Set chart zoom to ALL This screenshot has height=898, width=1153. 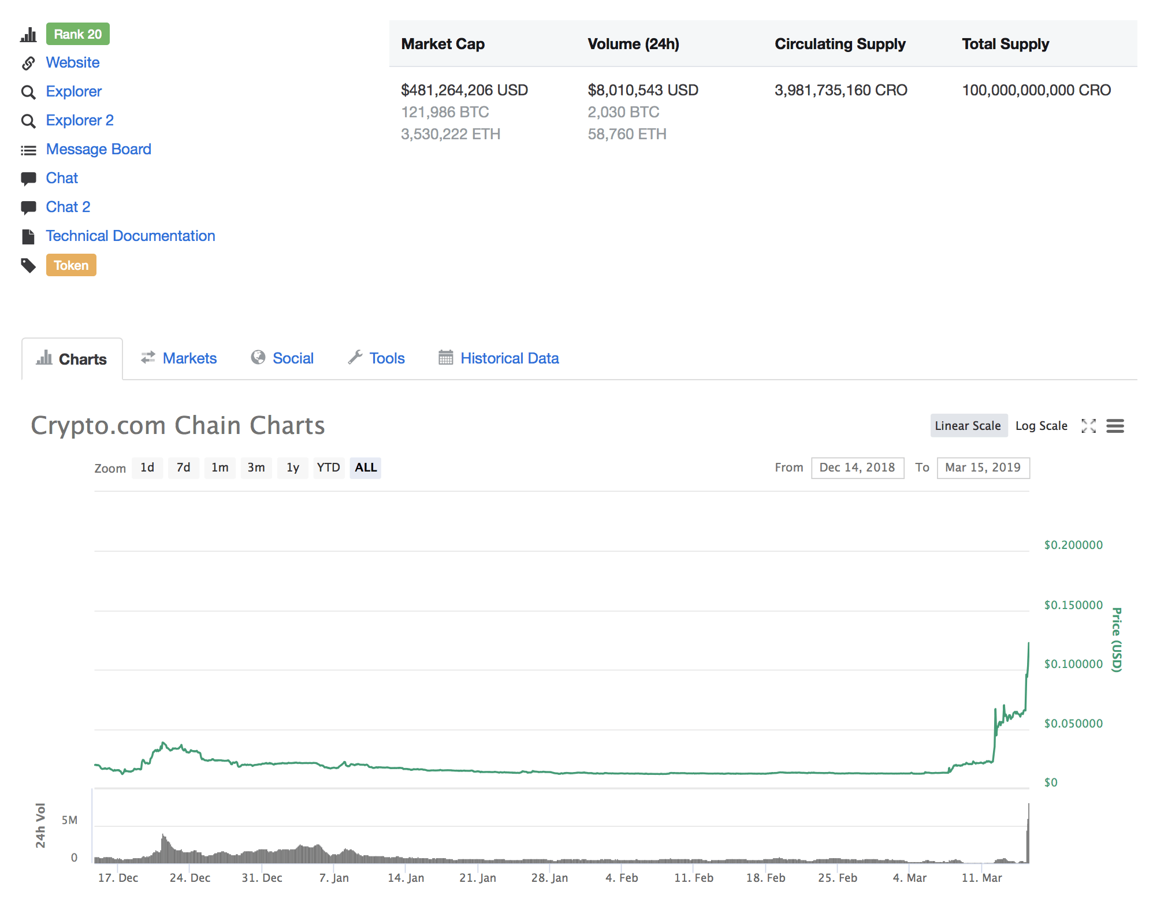coord(366,467)
